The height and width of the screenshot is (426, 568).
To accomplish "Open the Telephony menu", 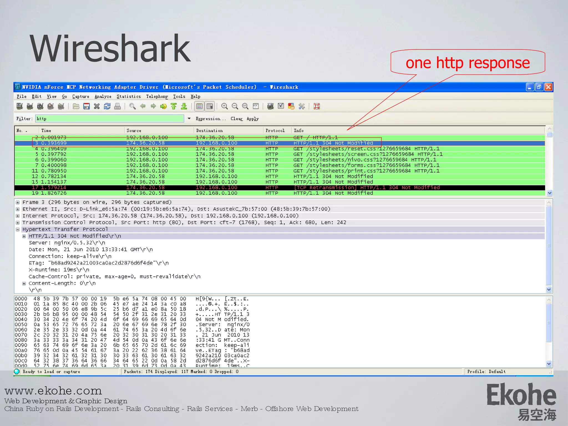I will coord(157,97).
